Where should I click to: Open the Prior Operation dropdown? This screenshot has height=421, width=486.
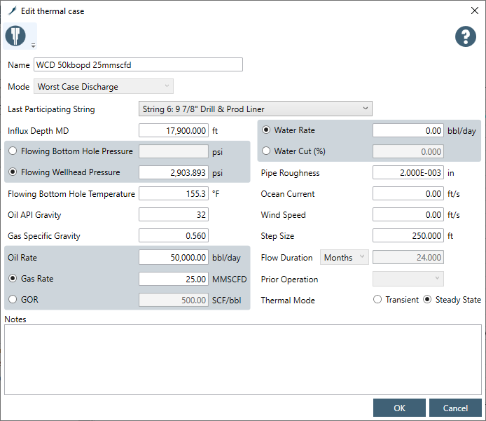(x=408, y=279)
